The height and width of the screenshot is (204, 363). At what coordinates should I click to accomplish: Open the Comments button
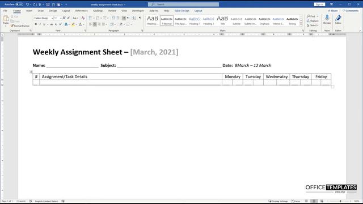[351, 11]
